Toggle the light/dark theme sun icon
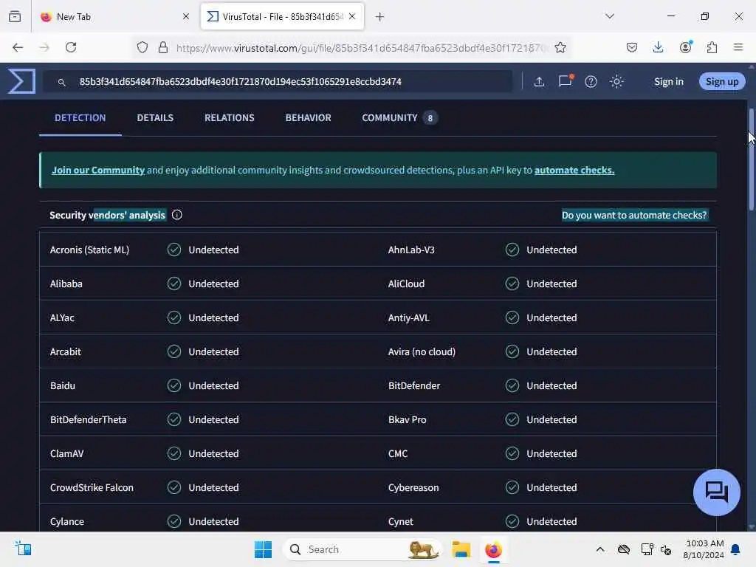Image resolution: width=756 pixels, height=567 pixels. pyautogui.click(x=616, y=81)
